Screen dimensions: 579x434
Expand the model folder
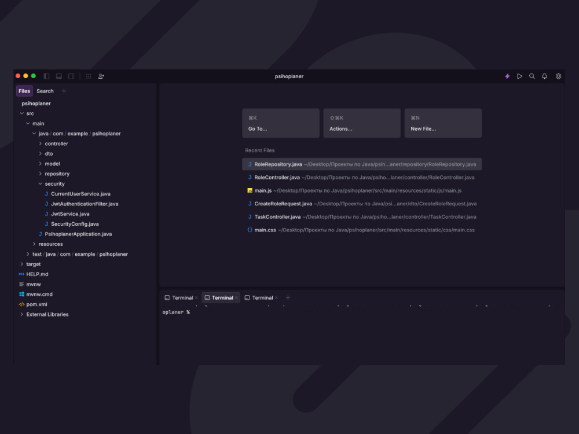(x=41, y=164)
